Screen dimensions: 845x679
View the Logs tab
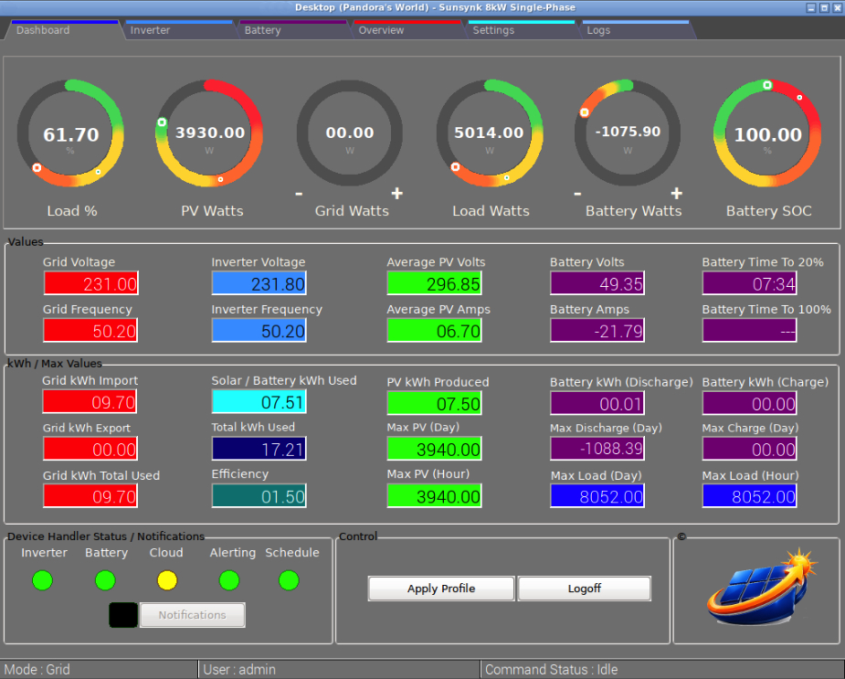coord(636,29)
